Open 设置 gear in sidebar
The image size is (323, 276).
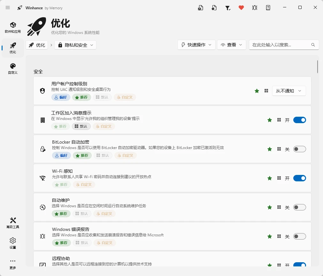click(x=13, y=243)
